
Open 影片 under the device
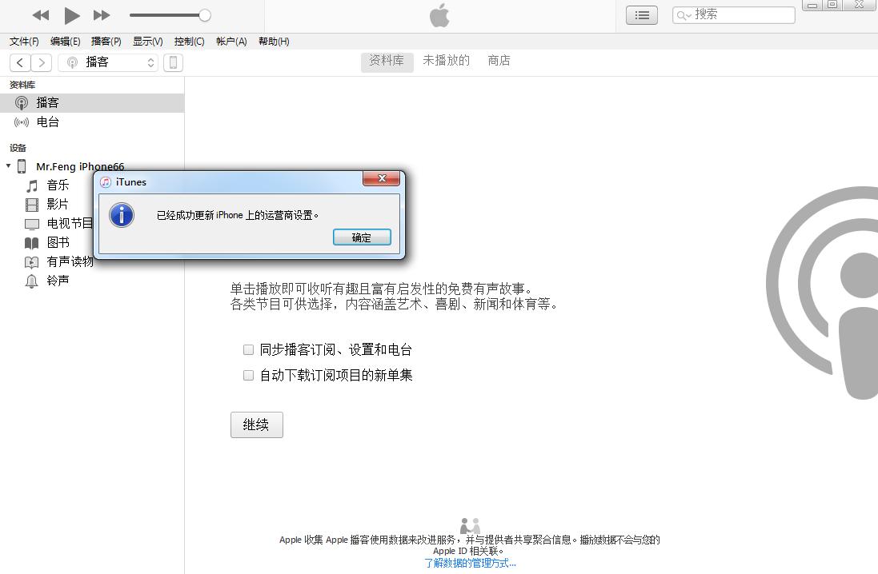click(x=58, y=204)
